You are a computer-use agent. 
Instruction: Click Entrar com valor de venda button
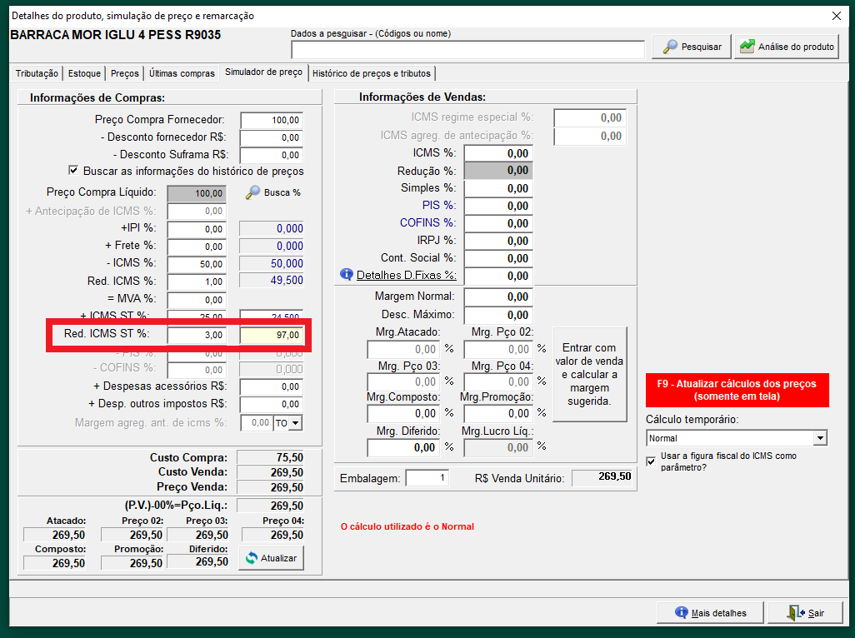[589, 374]
